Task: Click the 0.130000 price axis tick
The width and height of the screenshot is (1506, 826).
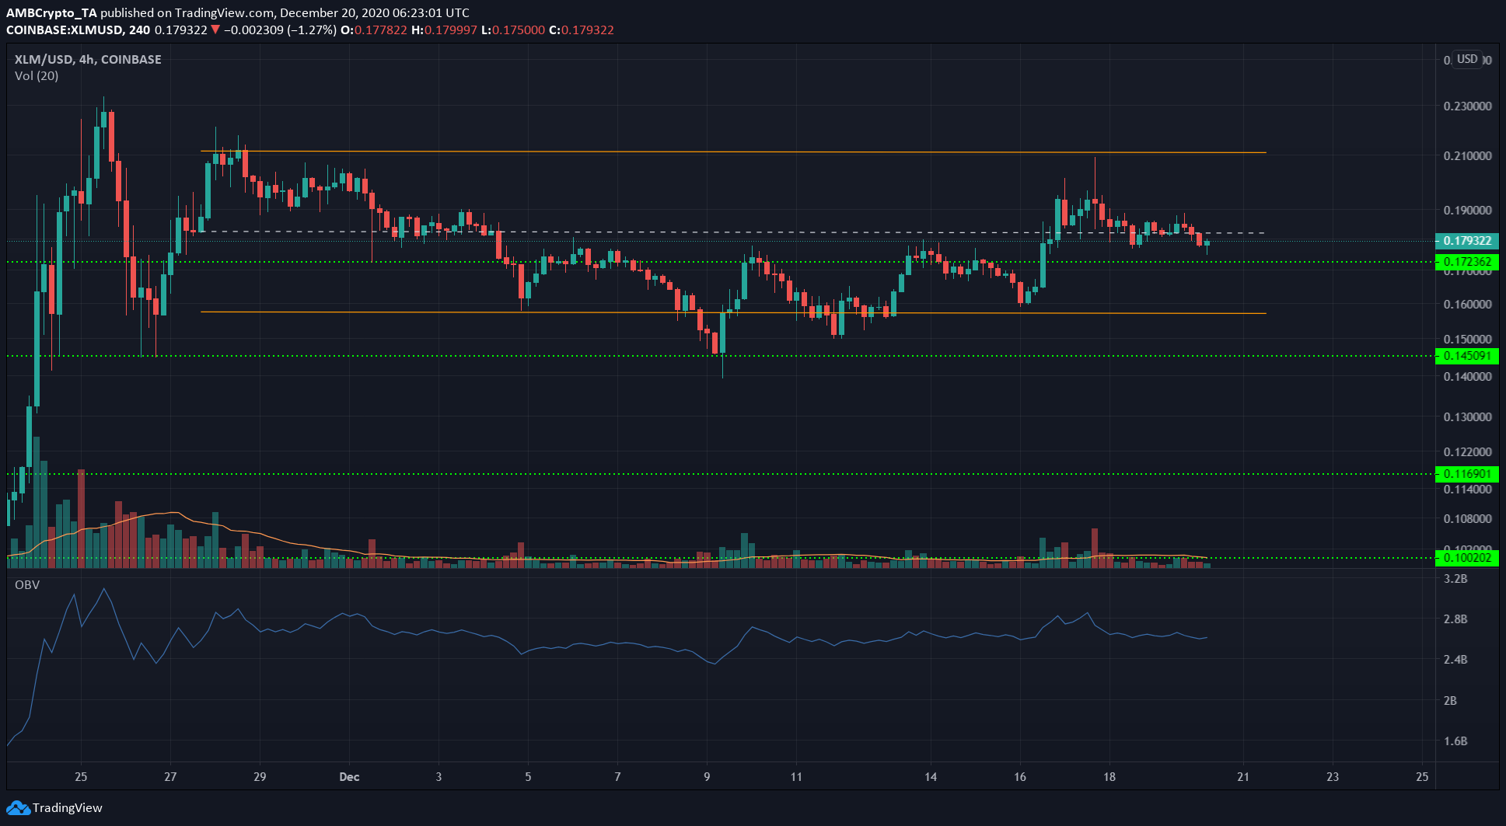Action: 1467,417
